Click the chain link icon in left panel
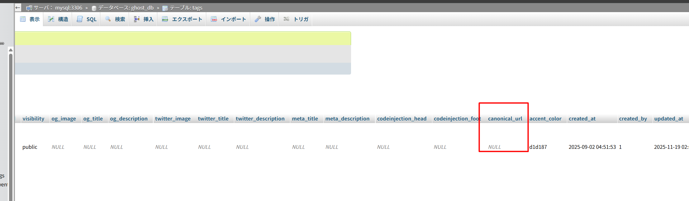This screenshot has height=201, width=689. click(x=2, y=43)
